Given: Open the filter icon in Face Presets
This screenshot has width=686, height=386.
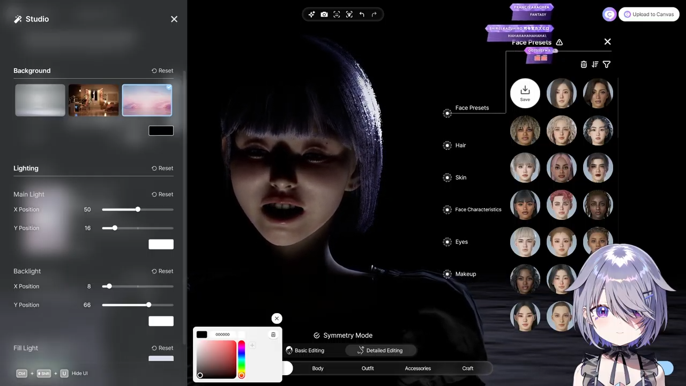Looking at the screenshot, I should click(x=607, y=64).
